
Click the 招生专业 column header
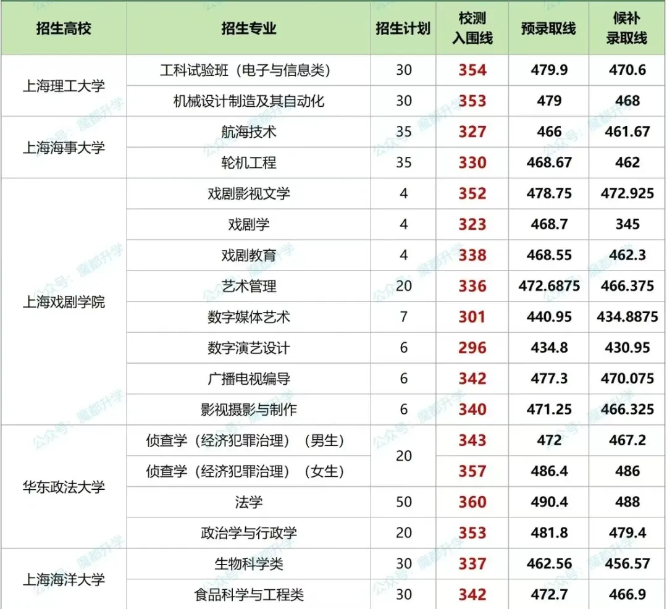(x=249, y=28)
